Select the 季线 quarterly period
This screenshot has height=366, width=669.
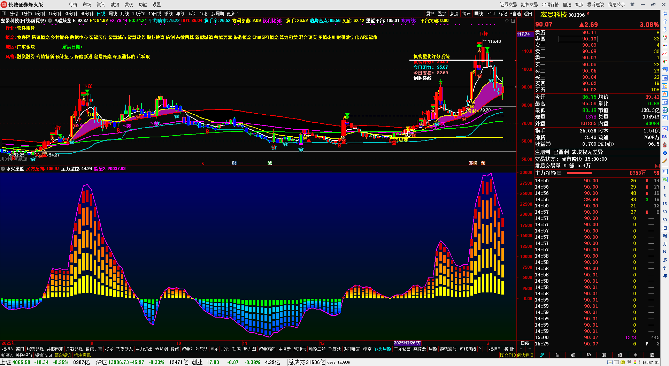pyautogui.click(x=169, y=14)
